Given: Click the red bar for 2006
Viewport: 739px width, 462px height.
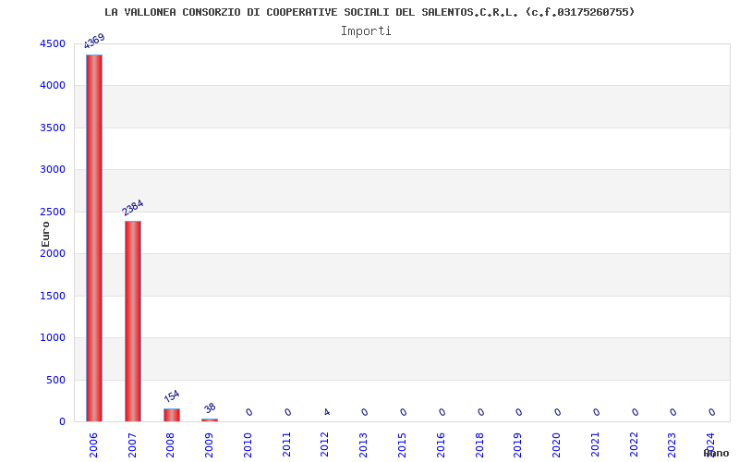Looking at the screenshot, I should [94, 238].
